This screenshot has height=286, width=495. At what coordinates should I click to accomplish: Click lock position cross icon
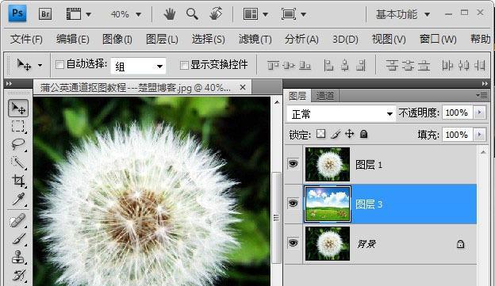pyautogui.click(x=350, y=134)
